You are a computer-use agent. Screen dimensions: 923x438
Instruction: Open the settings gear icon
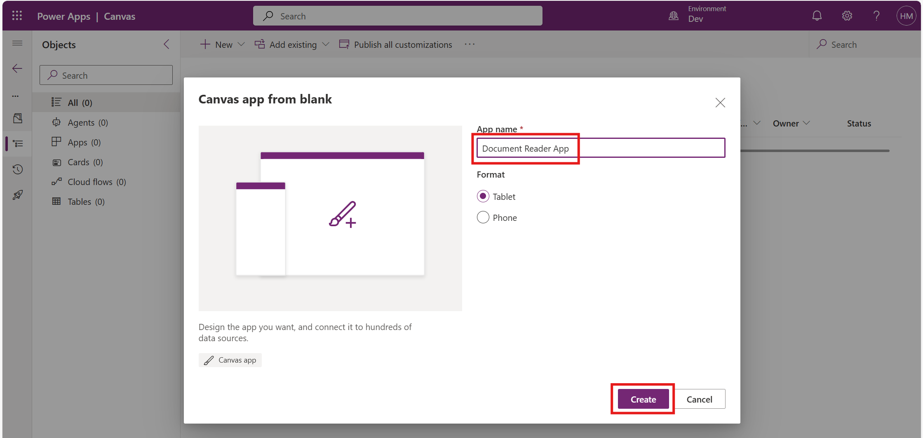click(847, 16)
